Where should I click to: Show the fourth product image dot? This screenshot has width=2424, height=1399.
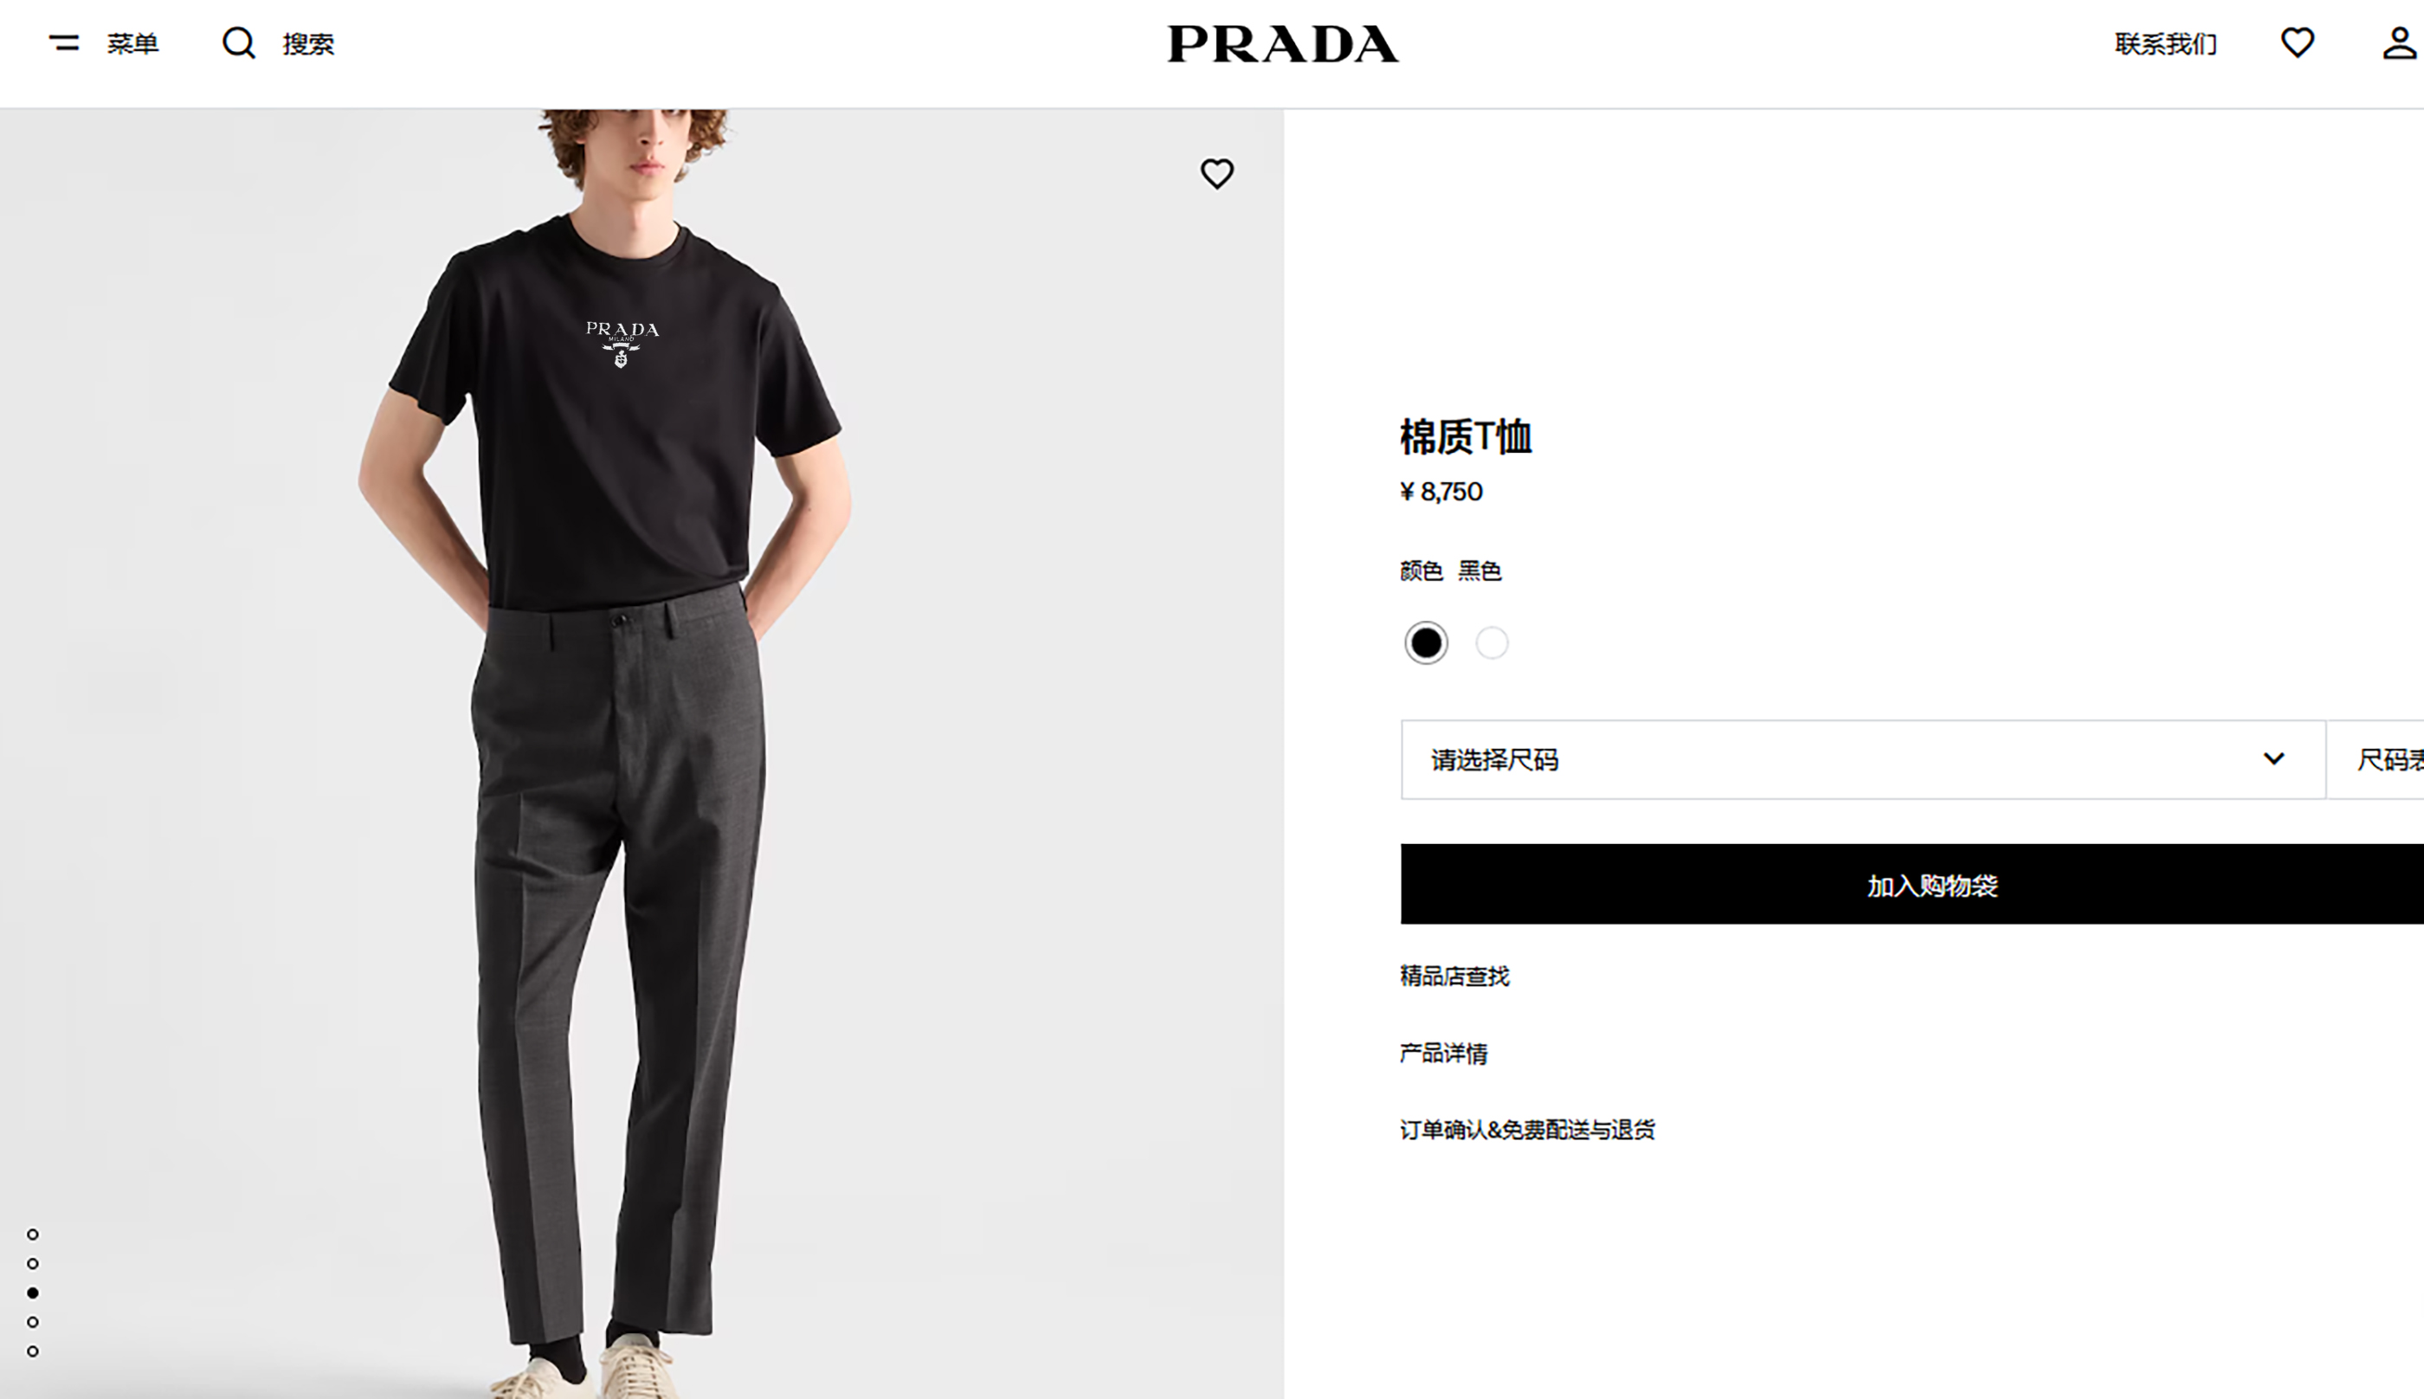click(33, 1322)
